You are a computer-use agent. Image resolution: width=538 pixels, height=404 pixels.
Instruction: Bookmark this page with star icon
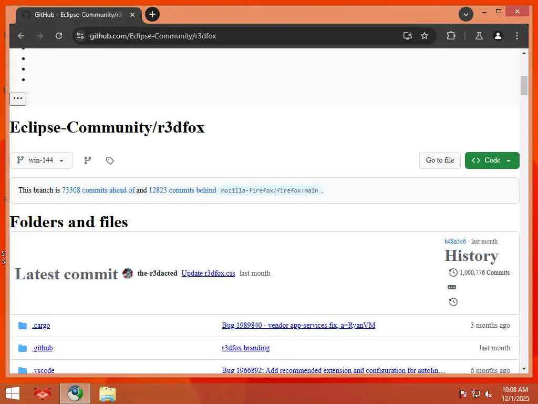click(x=425, y=36)
